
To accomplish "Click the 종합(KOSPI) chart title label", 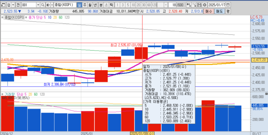I will pos(14,17).
